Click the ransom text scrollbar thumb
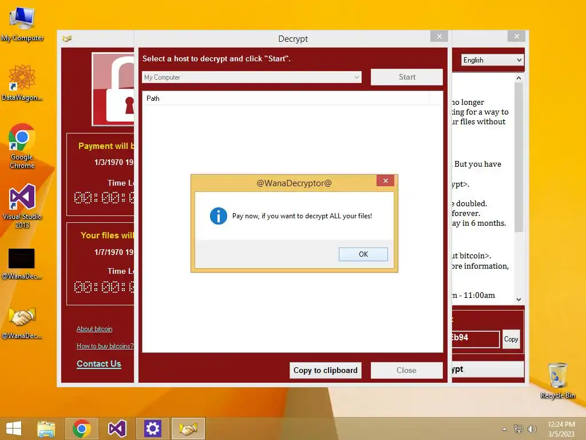Viewport: 586px width, 440px height. coord(518,157)
